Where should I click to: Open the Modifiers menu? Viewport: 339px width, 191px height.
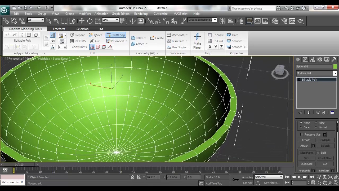coord(85,14)
